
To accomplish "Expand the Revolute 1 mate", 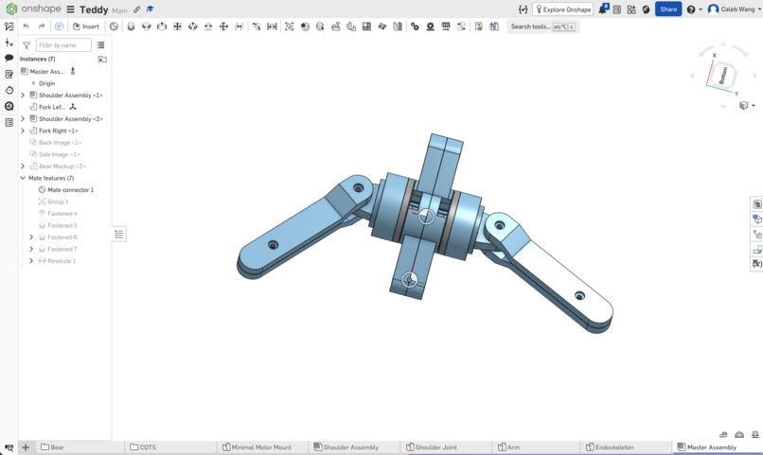I will tap(31, 261).
